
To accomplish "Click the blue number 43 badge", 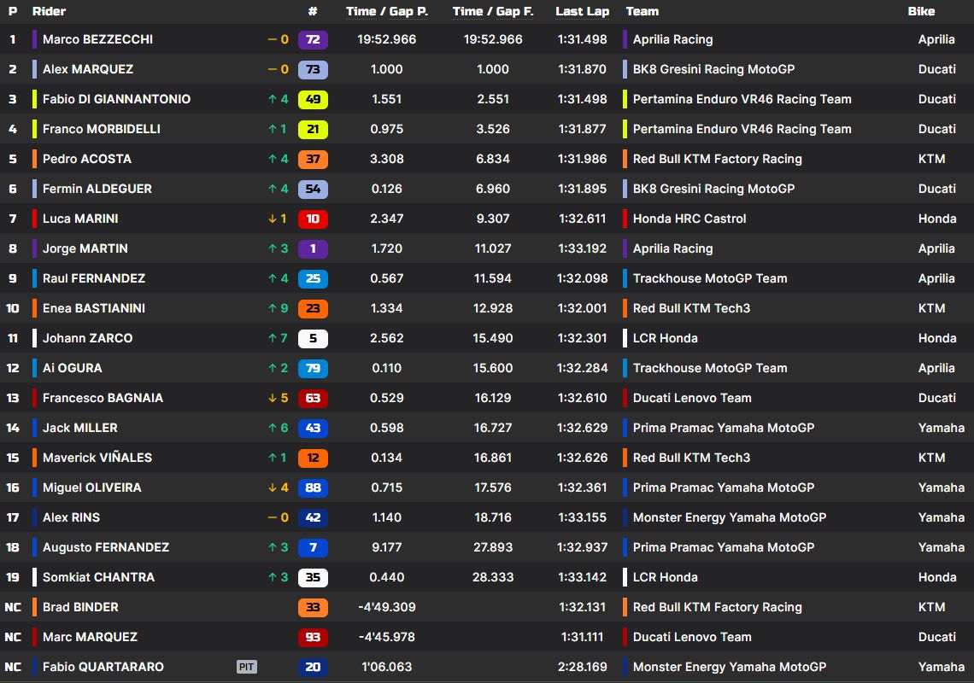I will (x=313, y=428).
